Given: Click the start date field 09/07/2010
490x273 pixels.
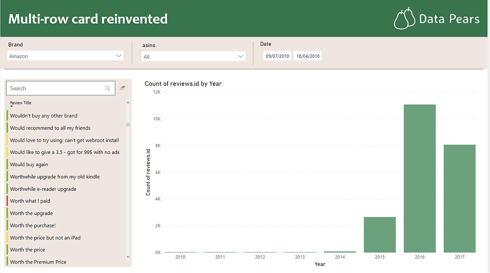Looking at the screenshot, I should pyautogui.click(x=277, y=56).
